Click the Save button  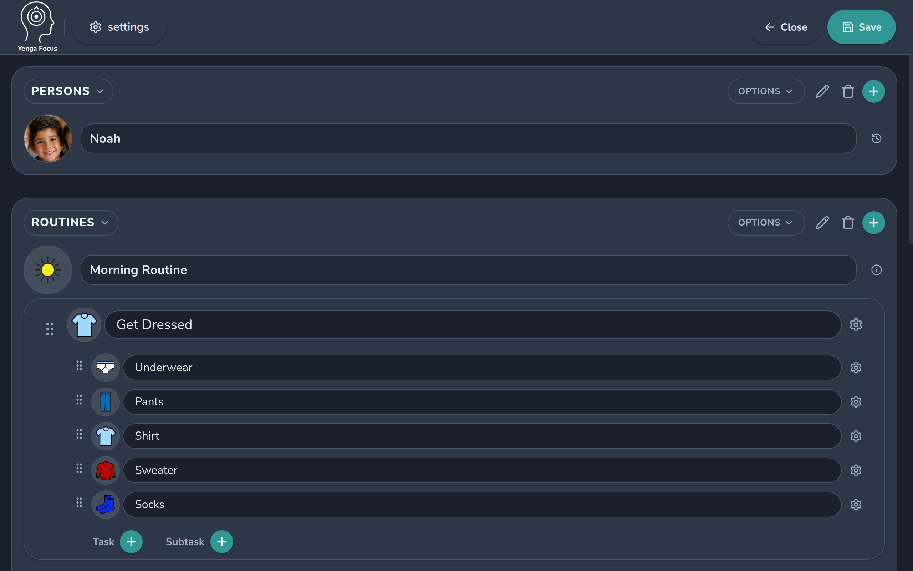pos(861,27)
